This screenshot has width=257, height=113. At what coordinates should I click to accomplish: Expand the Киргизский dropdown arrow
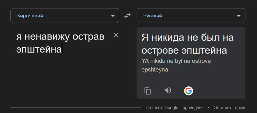(x=113, y=16)
